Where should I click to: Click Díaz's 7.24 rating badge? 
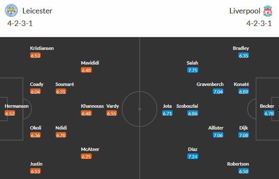click(x=193, y=156)
